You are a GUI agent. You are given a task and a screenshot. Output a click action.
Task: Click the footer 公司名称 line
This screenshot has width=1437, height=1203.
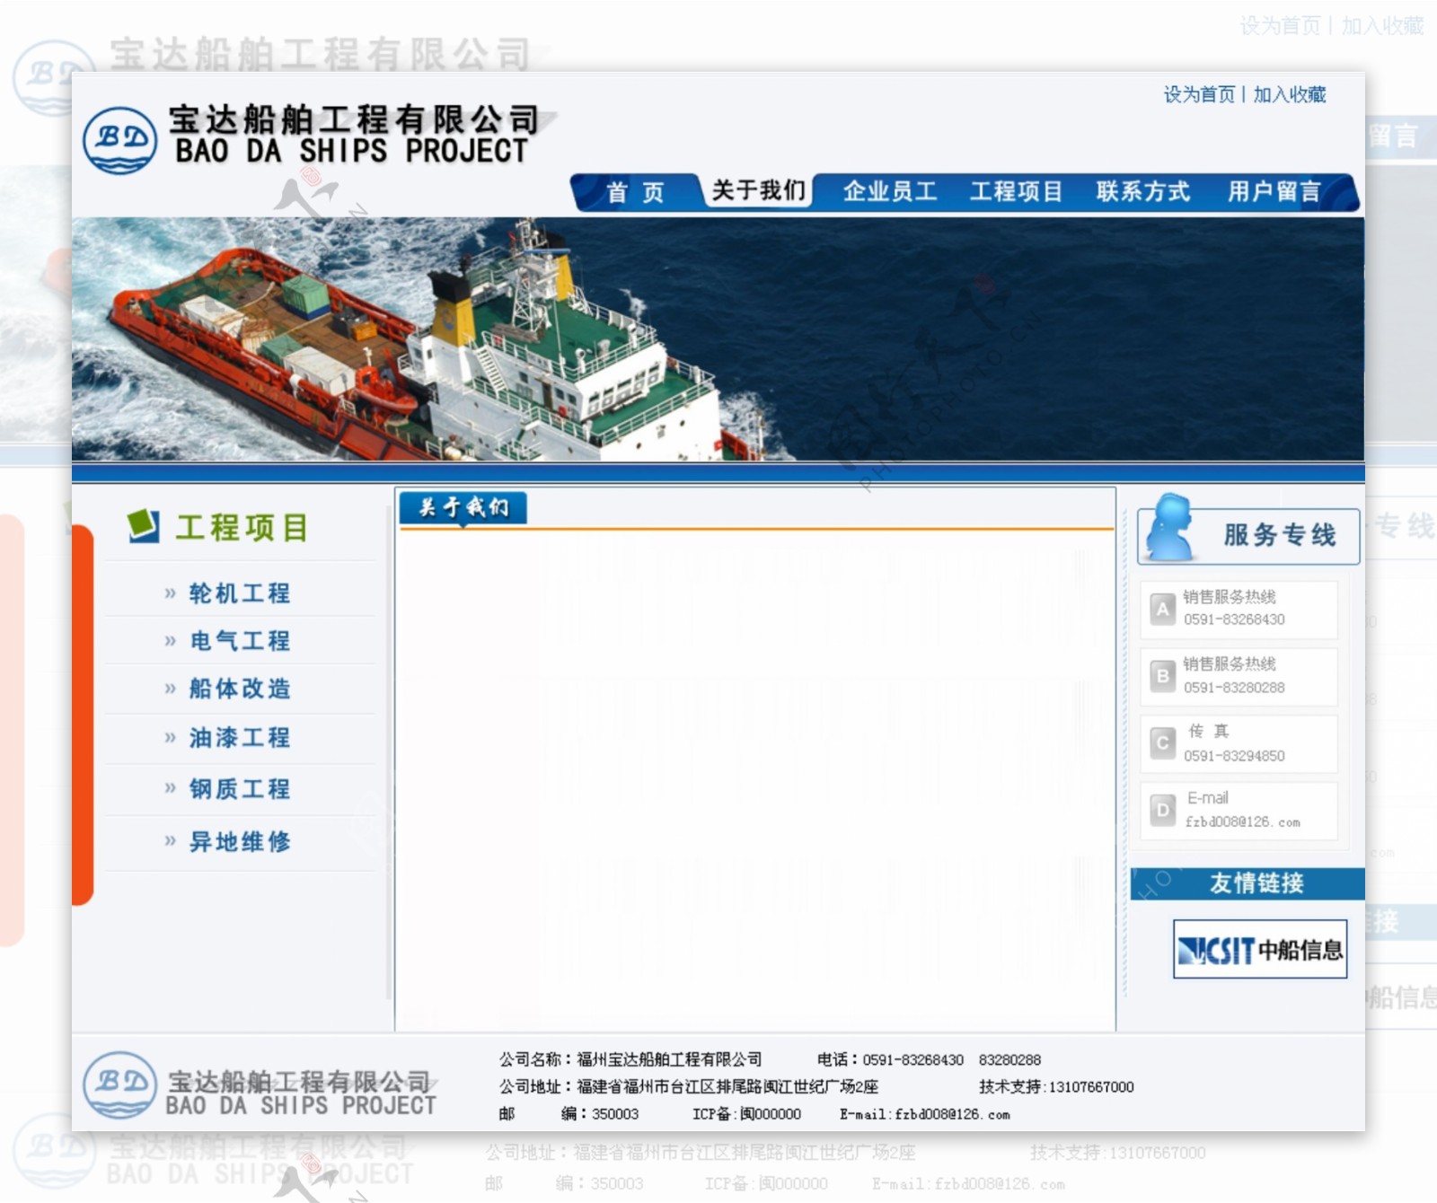630,1059
